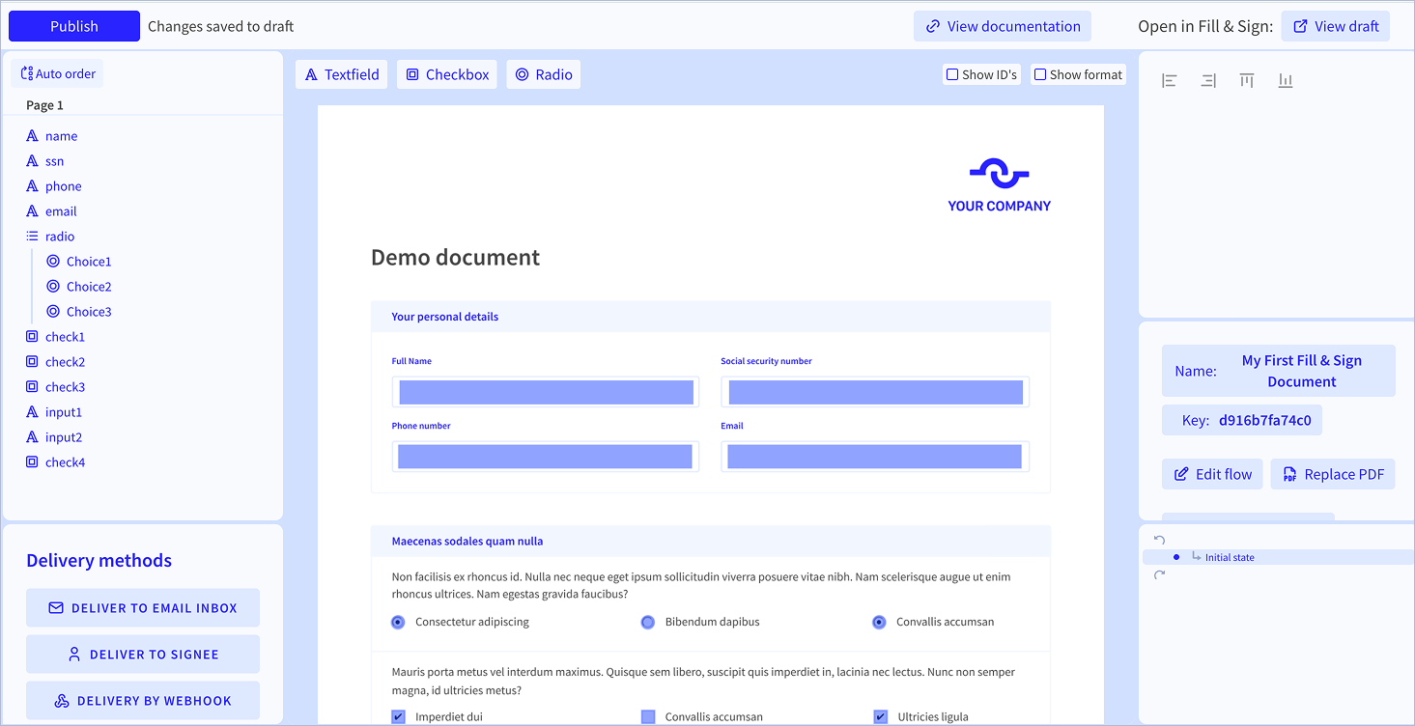Select Initial state history entry
Image resolution: width=1415 pixels, height=726 pixels.
(1278, 557)
